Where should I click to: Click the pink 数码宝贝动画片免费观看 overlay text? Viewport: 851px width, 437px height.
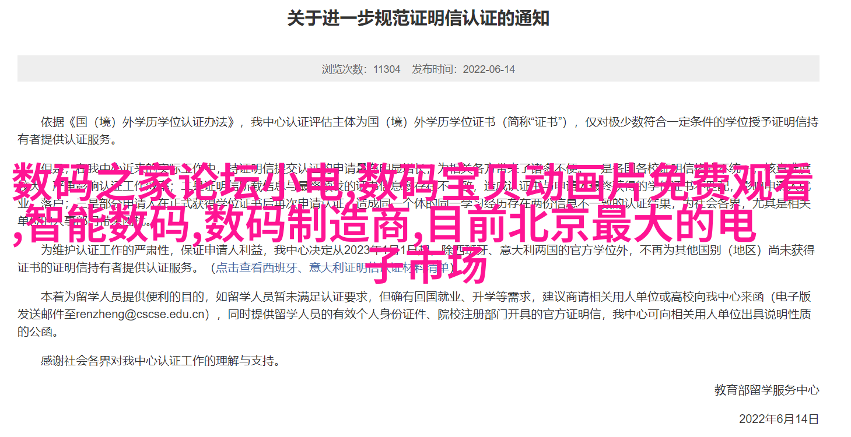point(585,177)
